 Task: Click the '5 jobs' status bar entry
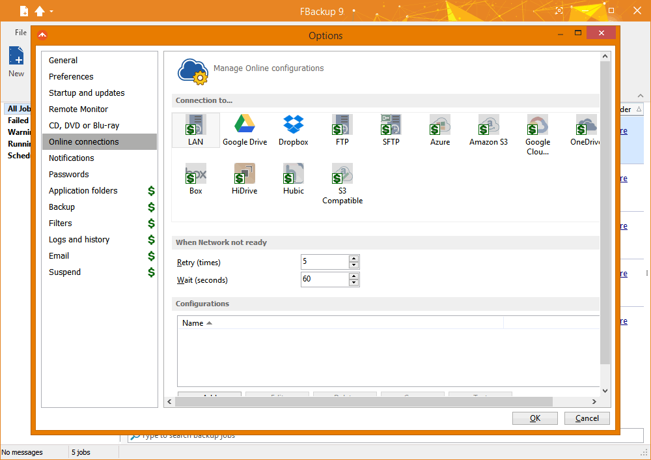81,452
